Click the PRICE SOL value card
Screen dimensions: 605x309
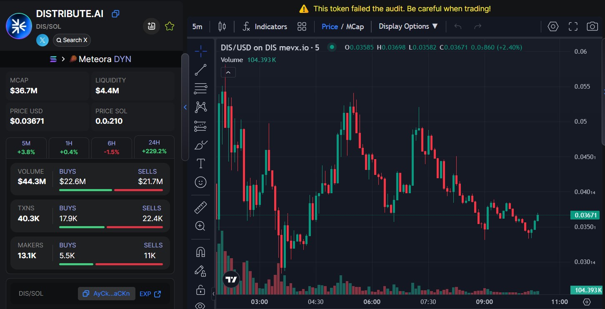pos(132,117)
